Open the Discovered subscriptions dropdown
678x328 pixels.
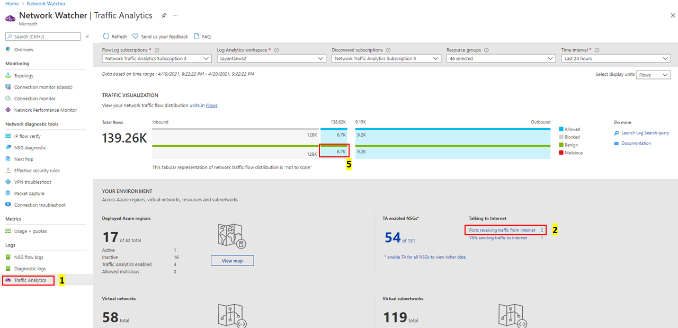pyautogui.click(x=387, y=59)
